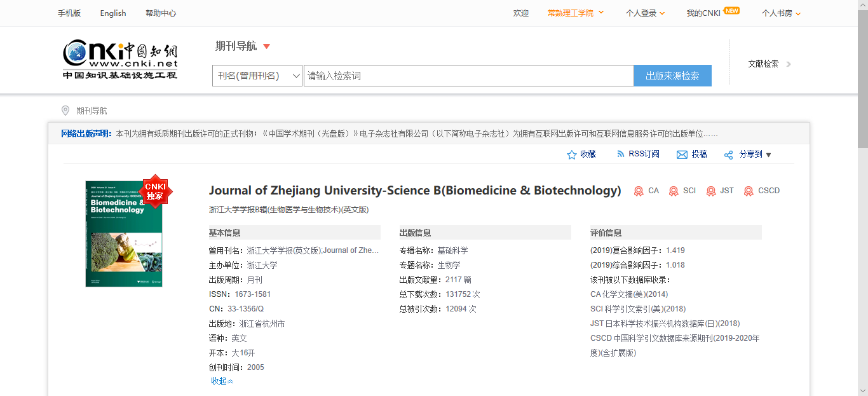Switch to English version

(113, 13)
